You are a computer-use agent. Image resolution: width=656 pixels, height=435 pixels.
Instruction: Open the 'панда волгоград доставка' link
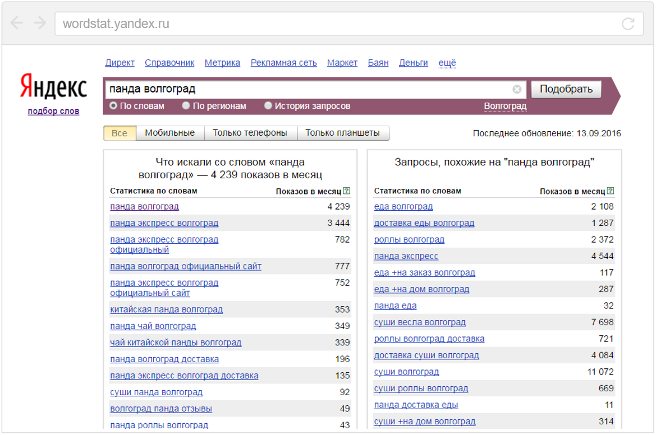tap(164, 359)
